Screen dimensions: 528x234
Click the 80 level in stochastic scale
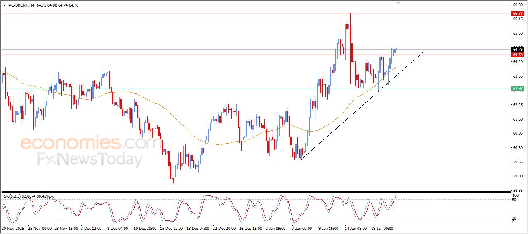coord(514,200)
